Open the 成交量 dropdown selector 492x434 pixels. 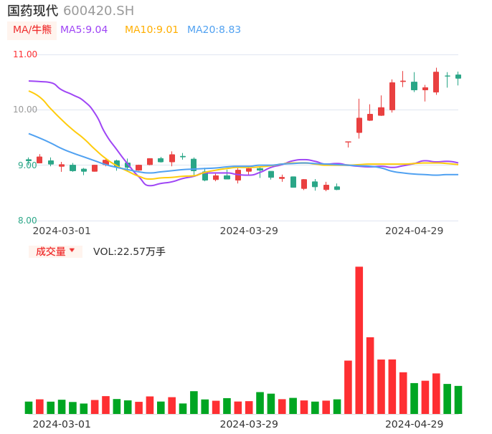coord(55,251)
